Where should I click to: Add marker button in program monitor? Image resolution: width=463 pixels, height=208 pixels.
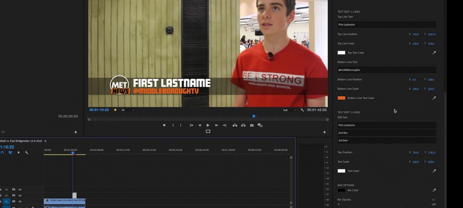[x=164, y=125]
